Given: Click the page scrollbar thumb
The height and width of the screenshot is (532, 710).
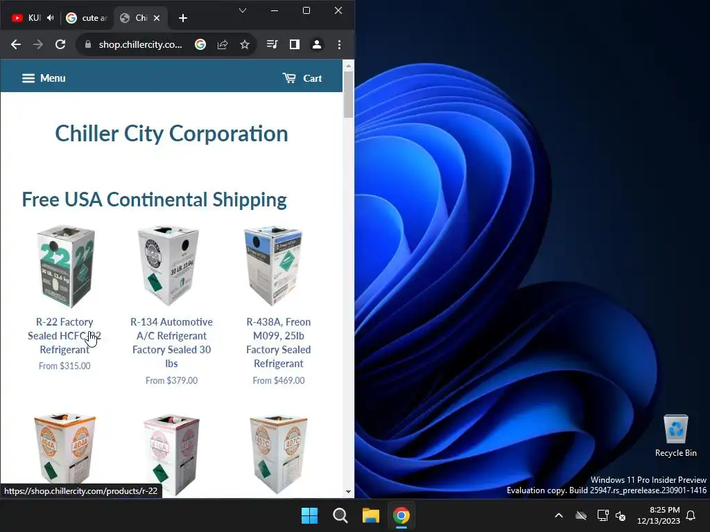Looking at the screenshot, I should click(x=348, y=94).
